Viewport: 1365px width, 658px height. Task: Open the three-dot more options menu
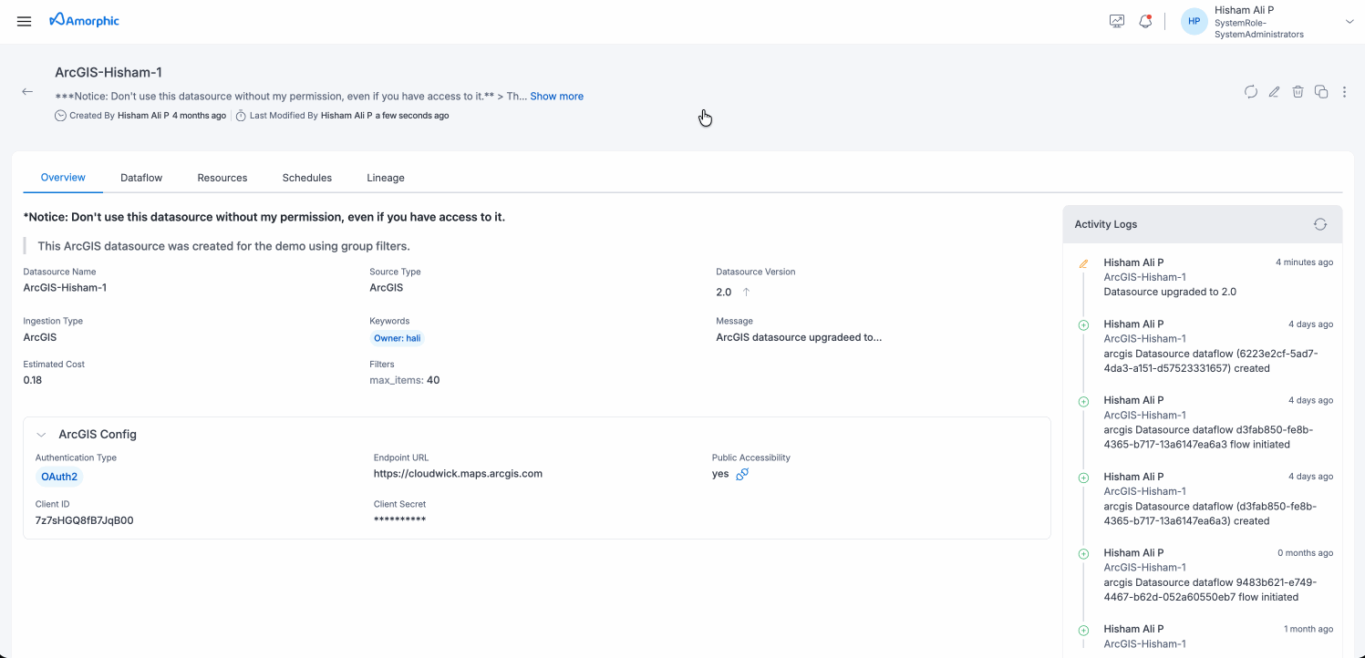click(x=1344, y=92)
